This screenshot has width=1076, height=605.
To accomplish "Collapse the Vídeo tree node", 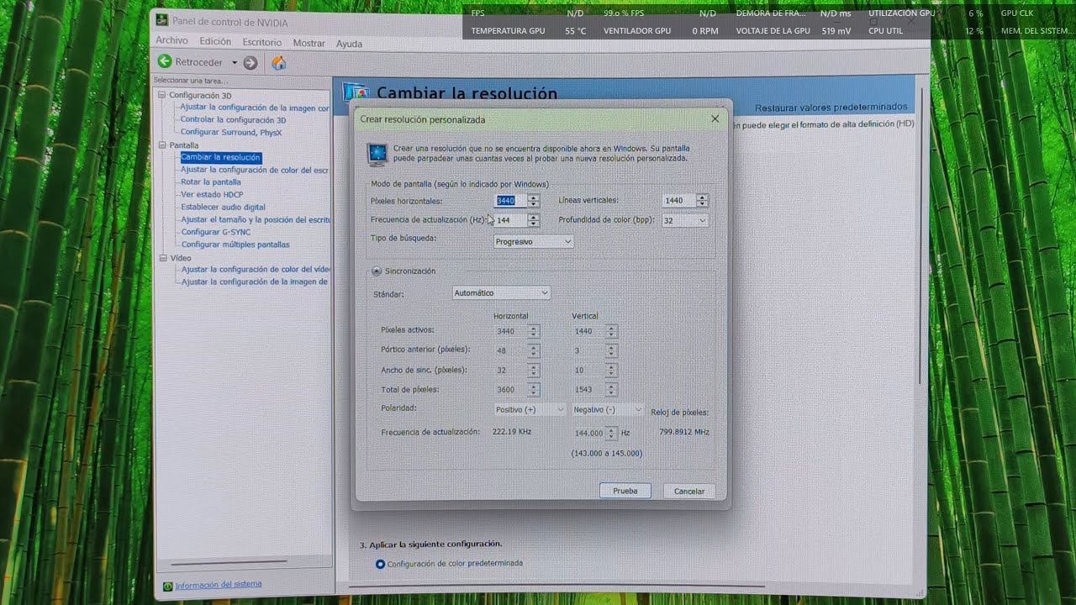I will [x=163, y=258].
